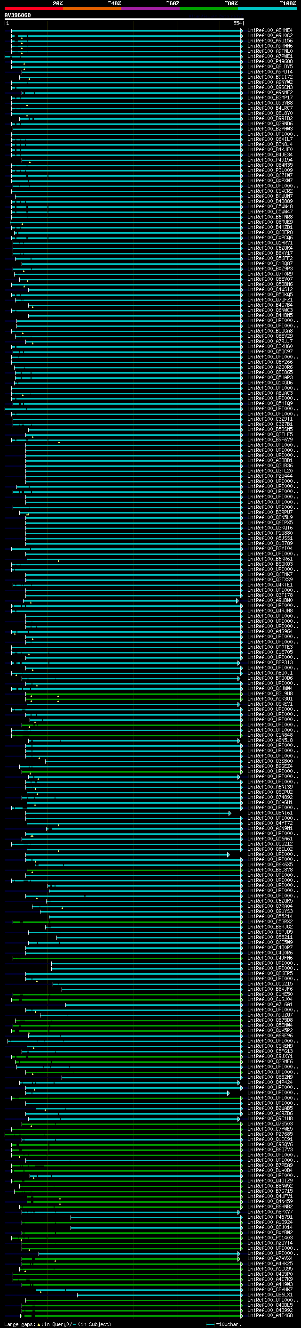The height and width of the screenshot is (1328, 301).
Task: Select the UniRef100_C1N848 label
Action: click(x=270, y=735)
